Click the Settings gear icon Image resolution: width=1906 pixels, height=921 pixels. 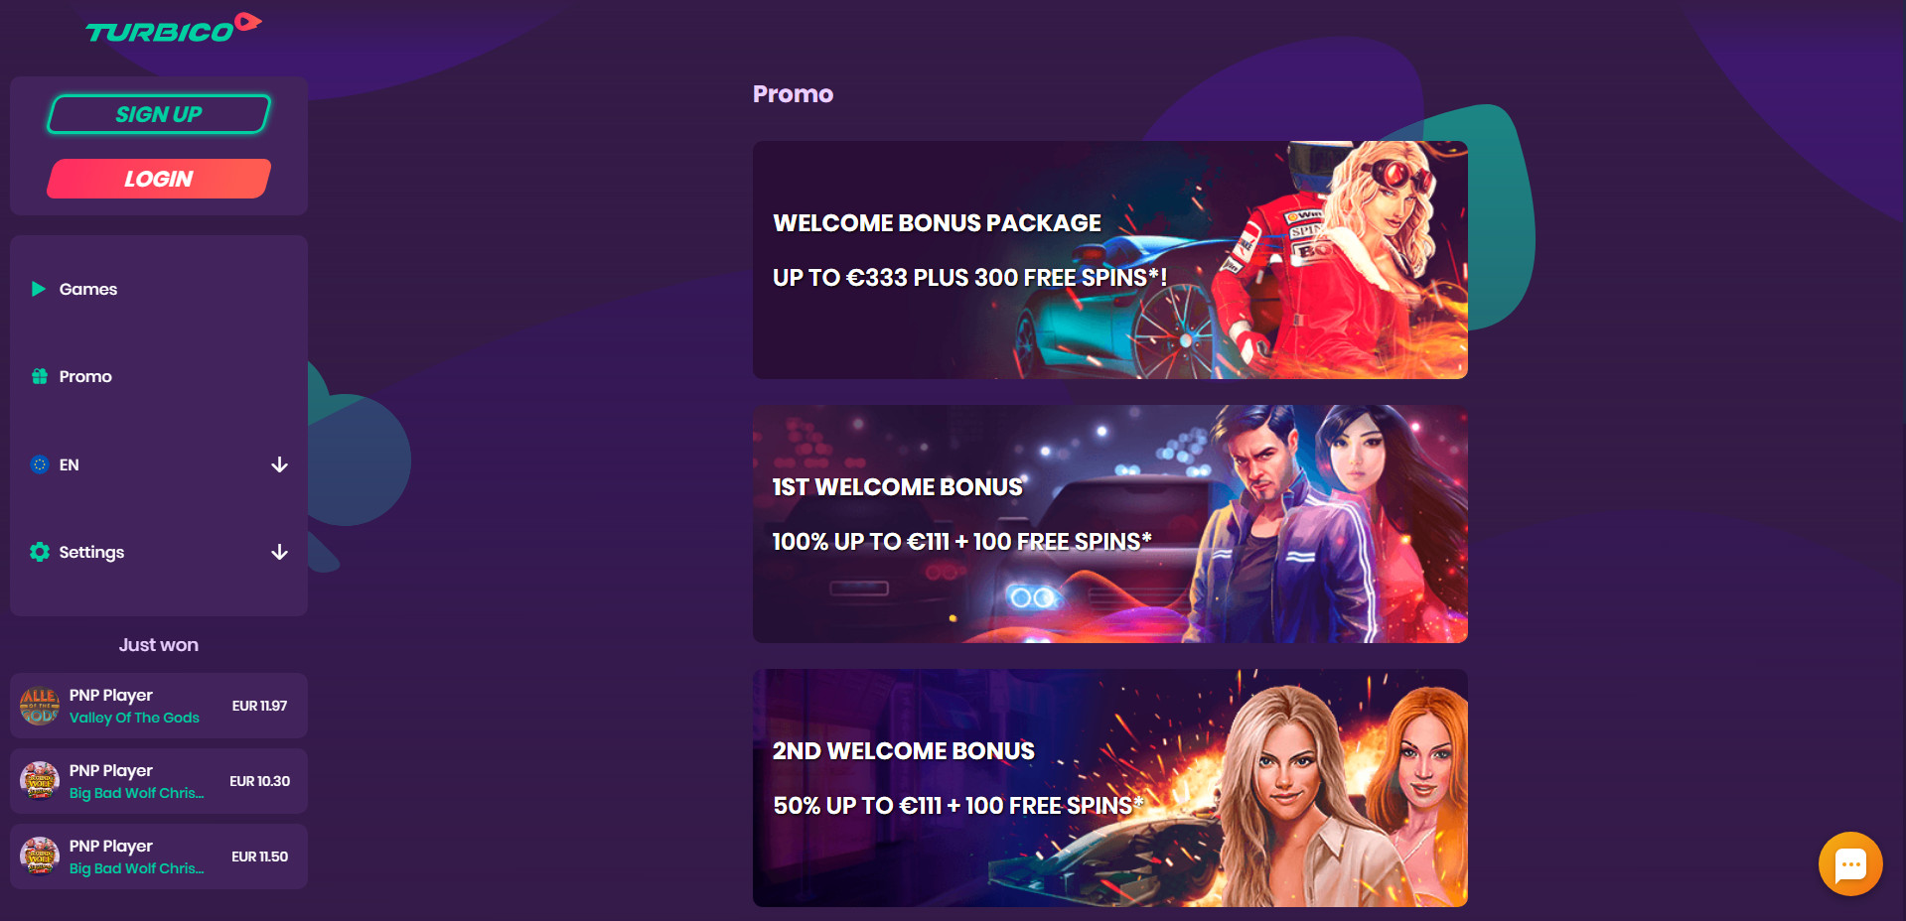[40, 552]
